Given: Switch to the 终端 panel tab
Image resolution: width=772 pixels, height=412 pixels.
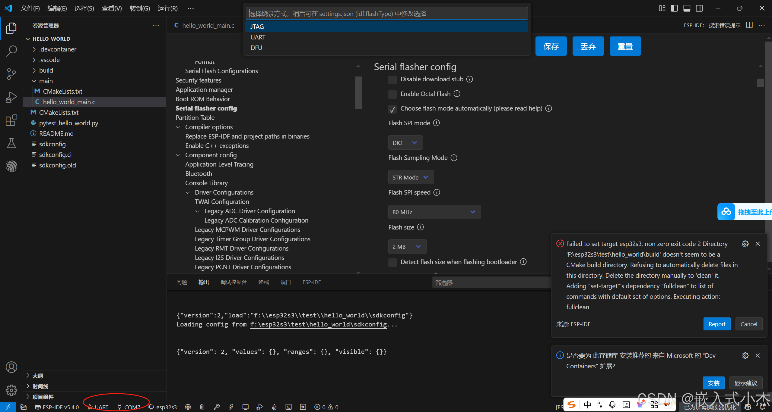Looking at the screenshot, I should tap(263, 282).
